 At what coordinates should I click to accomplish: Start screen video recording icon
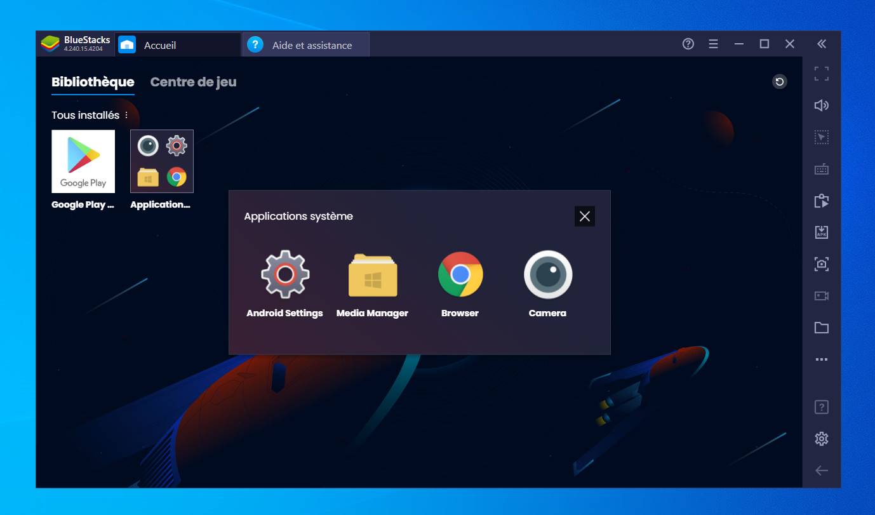point(822,296)
